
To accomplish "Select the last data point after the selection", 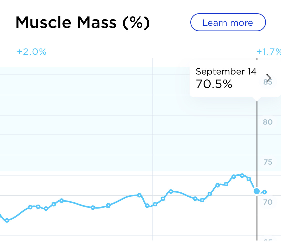I will coord(265,192).
